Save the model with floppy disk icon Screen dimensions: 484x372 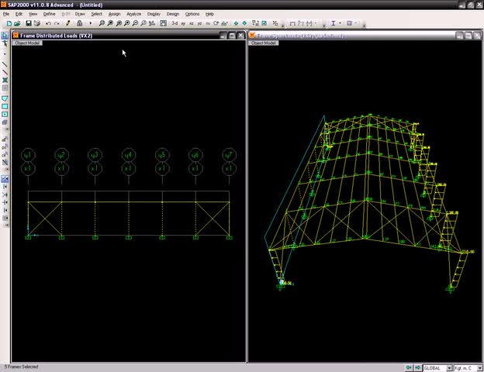pos(29,23)
